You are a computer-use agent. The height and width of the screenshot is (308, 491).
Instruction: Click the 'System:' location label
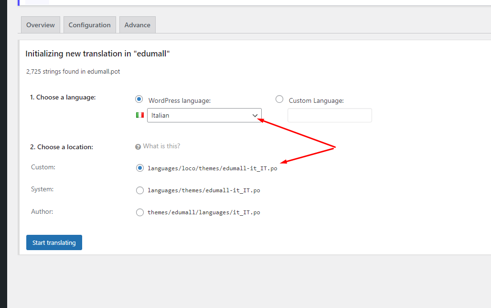[43, 189]
